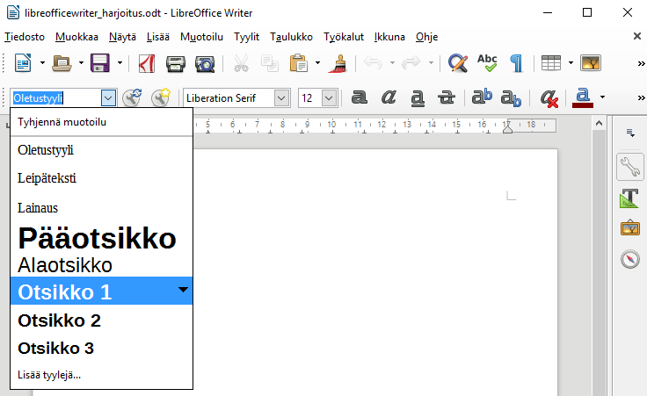Screen dimensions: 647x396
Task: Expand the arrow beside Otsikko 1 style
Action: pos(183,290)
